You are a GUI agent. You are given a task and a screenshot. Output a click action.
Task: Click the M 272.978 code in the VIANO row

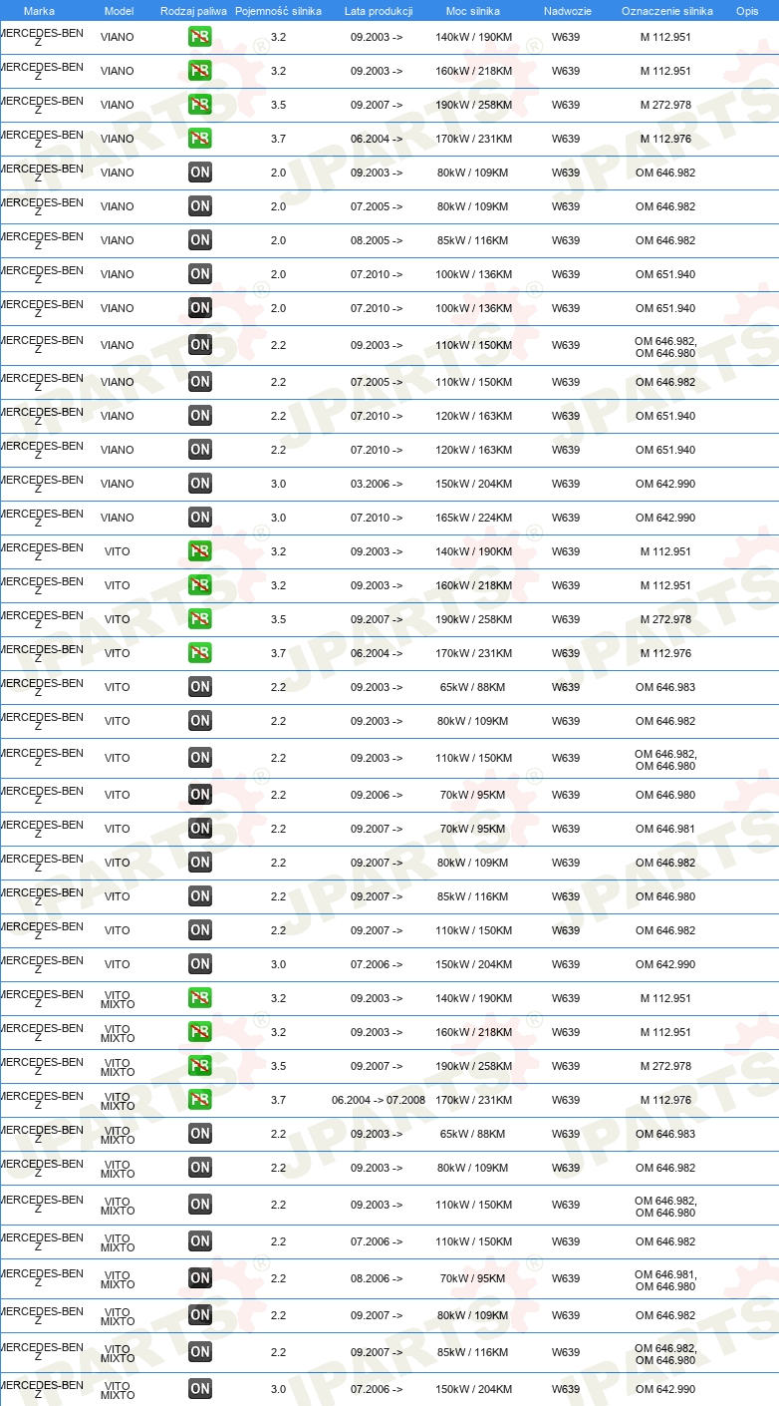(665, 105)
